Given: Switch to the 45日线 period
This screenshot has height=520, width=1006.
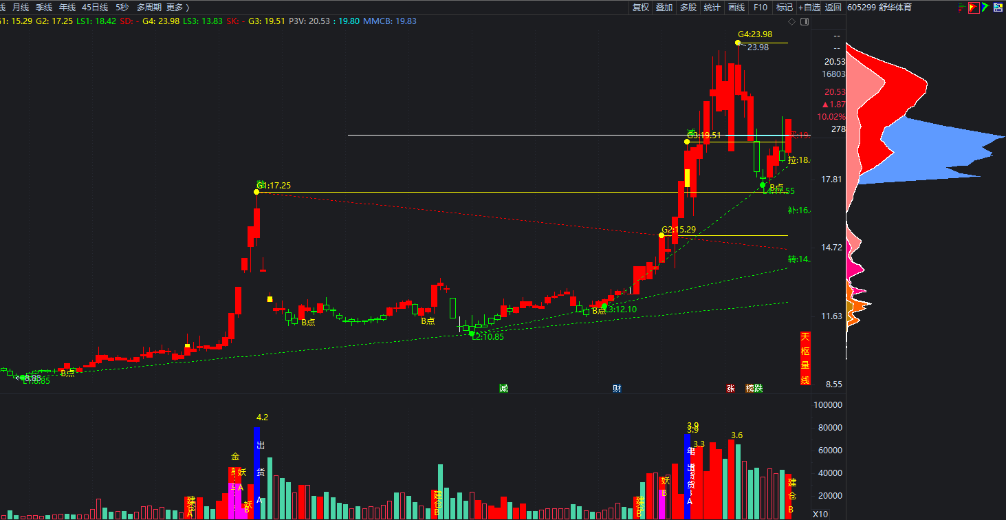Looking at the screenshot, I should tap(95, 8).
